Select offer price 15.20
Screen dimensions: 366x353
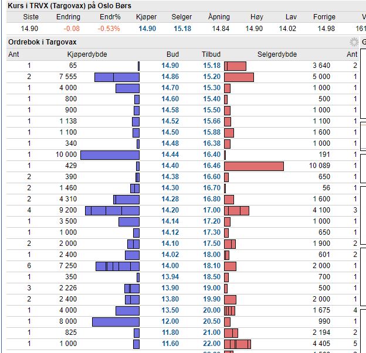click(x=212, y=77)
